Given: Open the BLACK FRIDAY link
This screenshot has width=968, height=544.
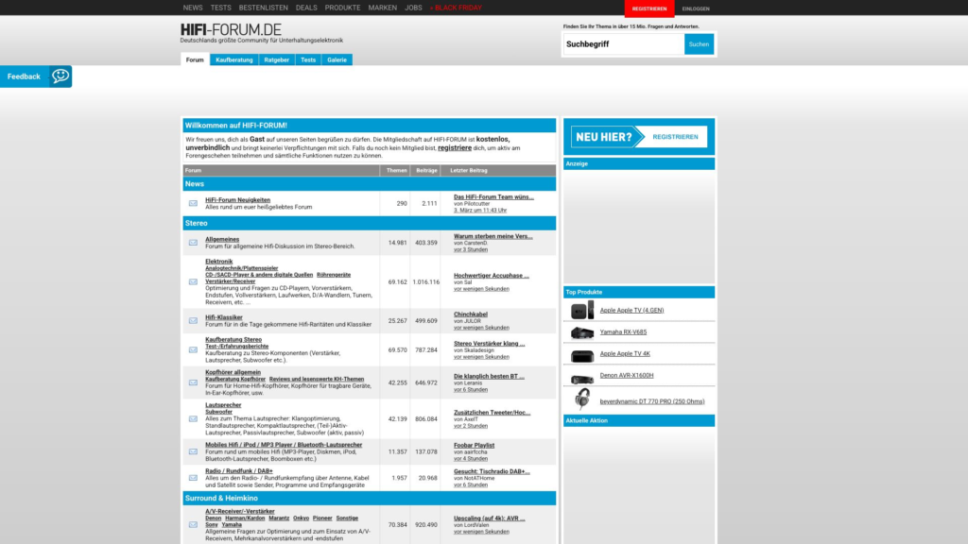Looking at the screenshot, I should click(456, 8).
